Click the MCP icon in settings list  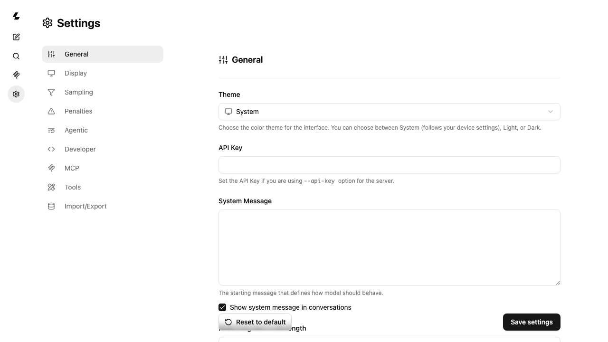51,168
